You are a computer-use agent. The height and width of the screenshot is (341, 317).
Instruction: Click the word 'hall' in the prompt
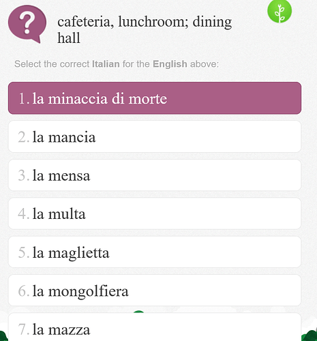pyautogui.click(x=69, y=38)
